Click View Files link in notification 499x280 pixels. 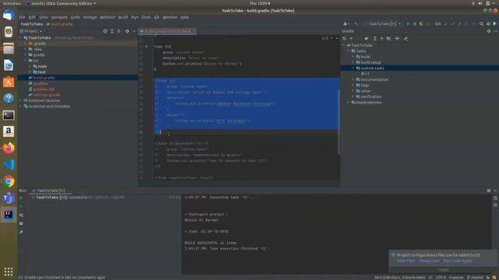click(x=405, y=261)
